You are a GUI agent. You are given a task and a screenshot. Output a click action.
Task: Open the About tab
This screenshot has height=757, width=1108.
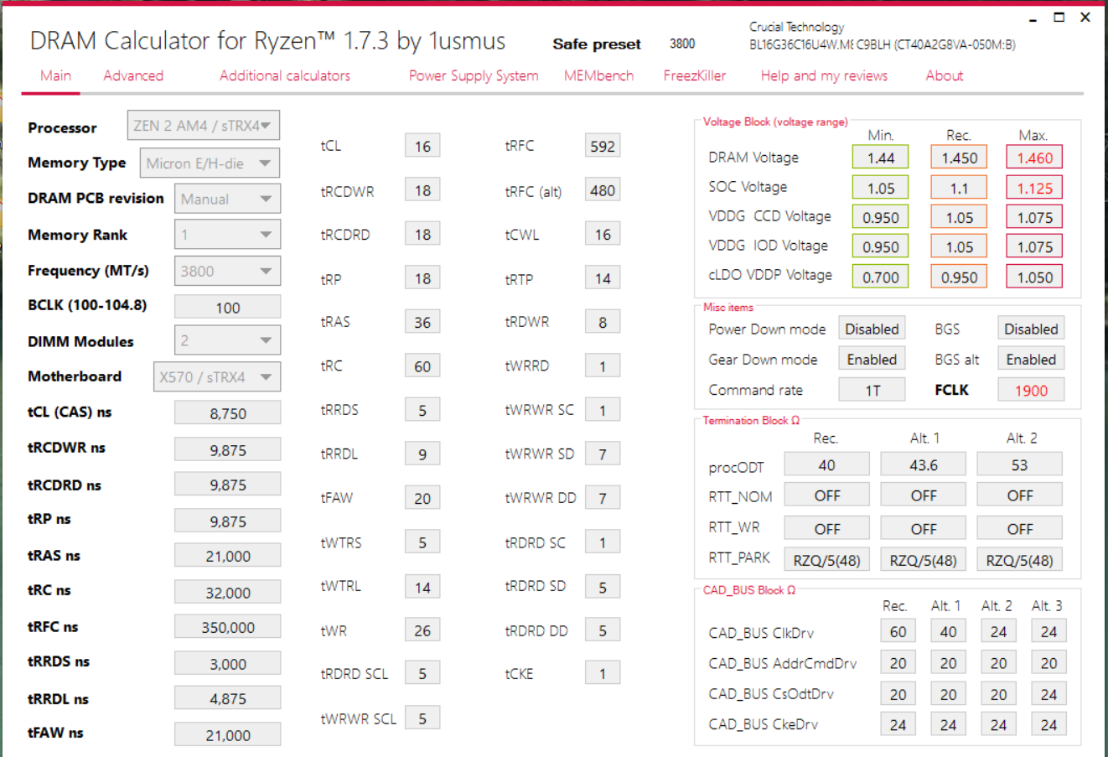(x=944, y=75)
